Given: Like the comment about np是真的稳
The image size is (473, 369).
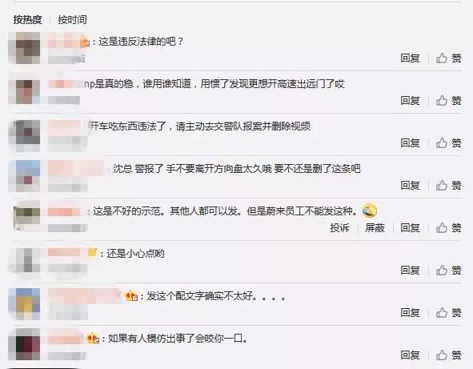Looking at the screenshot, I should [x=448, y=101].
